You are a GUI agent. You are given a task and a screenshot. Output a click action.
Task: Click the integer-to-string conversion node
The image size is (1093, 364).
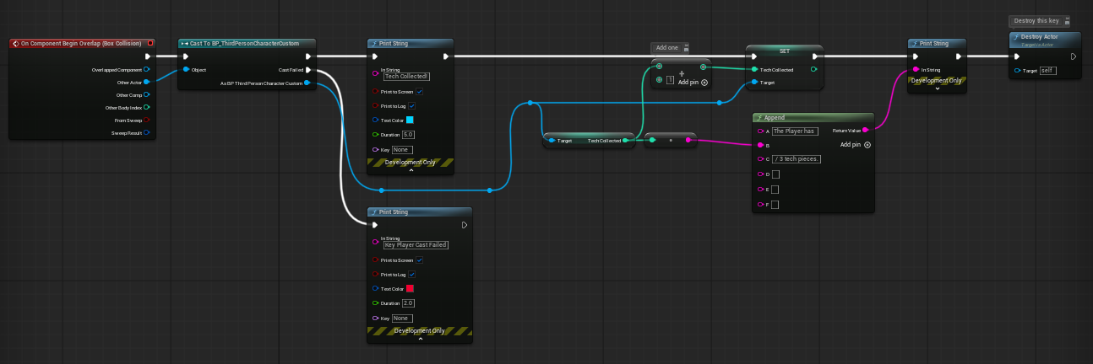coord(670,141)
